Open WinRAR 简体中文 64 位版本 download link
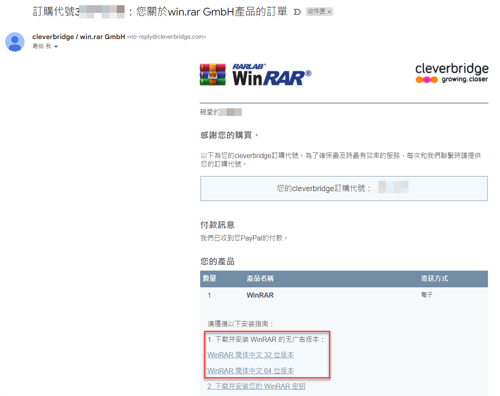 (250, 371)
